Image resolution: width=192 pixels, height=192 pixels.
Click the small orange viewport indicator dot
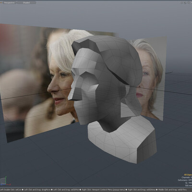[x=0, y=3]
